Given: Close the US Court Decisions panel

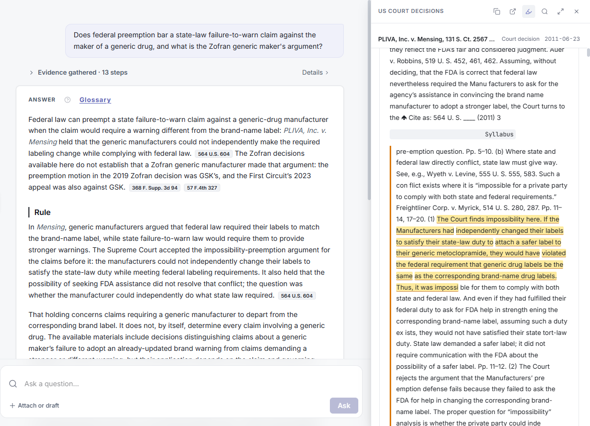Looking at the screenshot, I should 577,11.
